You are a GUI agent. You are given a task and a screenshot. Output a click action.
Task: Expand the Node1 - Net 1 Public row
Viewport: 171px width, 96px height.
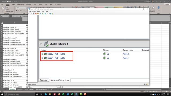42,58
